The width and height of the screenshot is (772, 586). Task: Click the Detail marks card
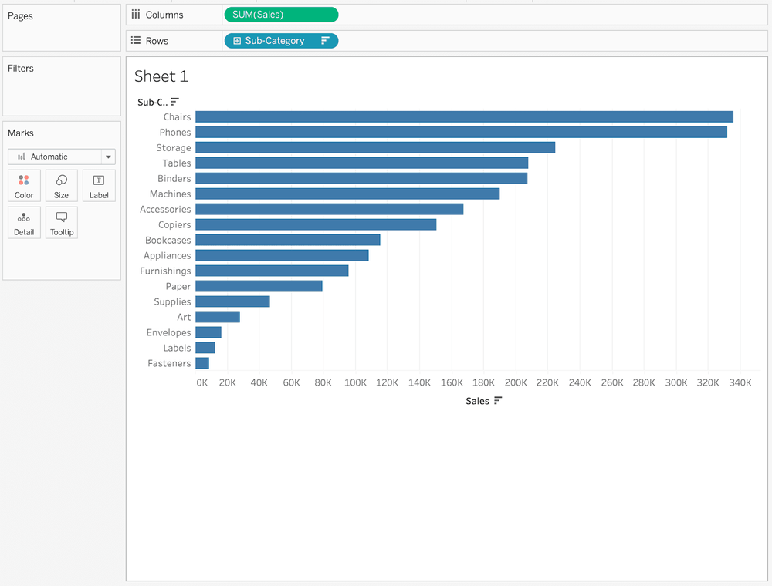coord(24,223)
